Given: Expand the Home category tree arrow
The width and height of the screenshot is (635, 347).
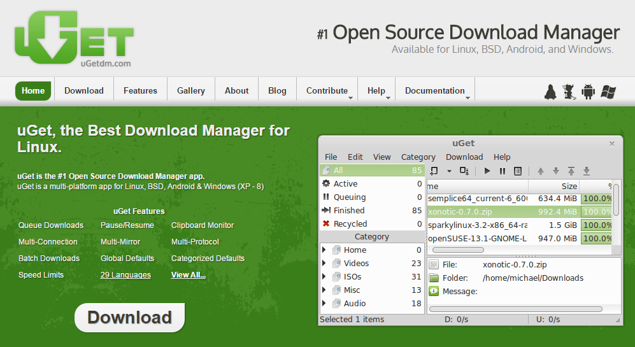Looking at the screenshot, I should pos(324,250).
